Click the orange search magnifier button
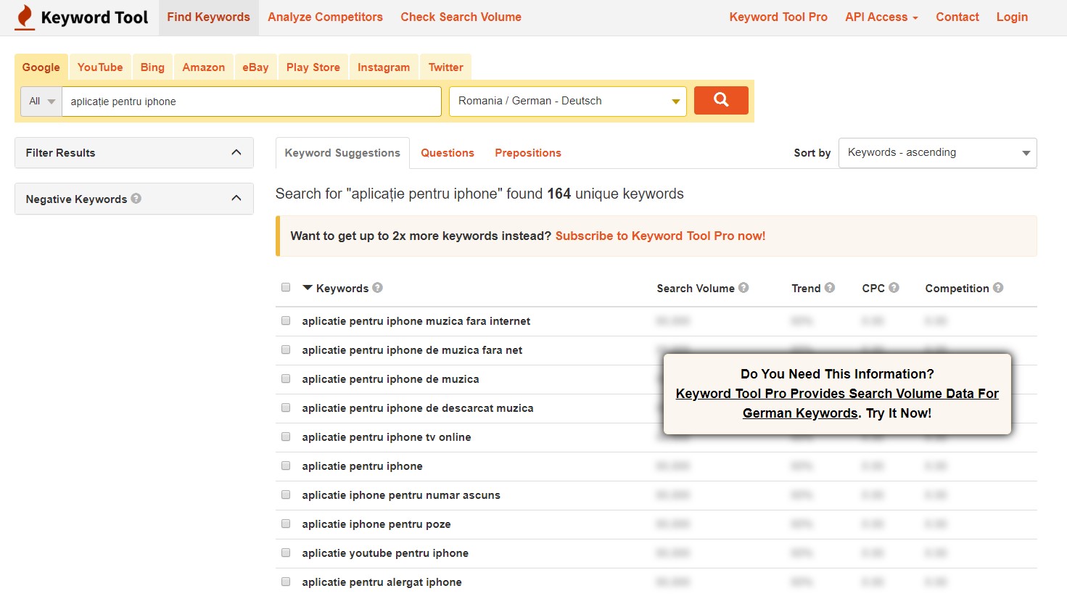This screenshot has height=596, width=1067. (721, 101)
